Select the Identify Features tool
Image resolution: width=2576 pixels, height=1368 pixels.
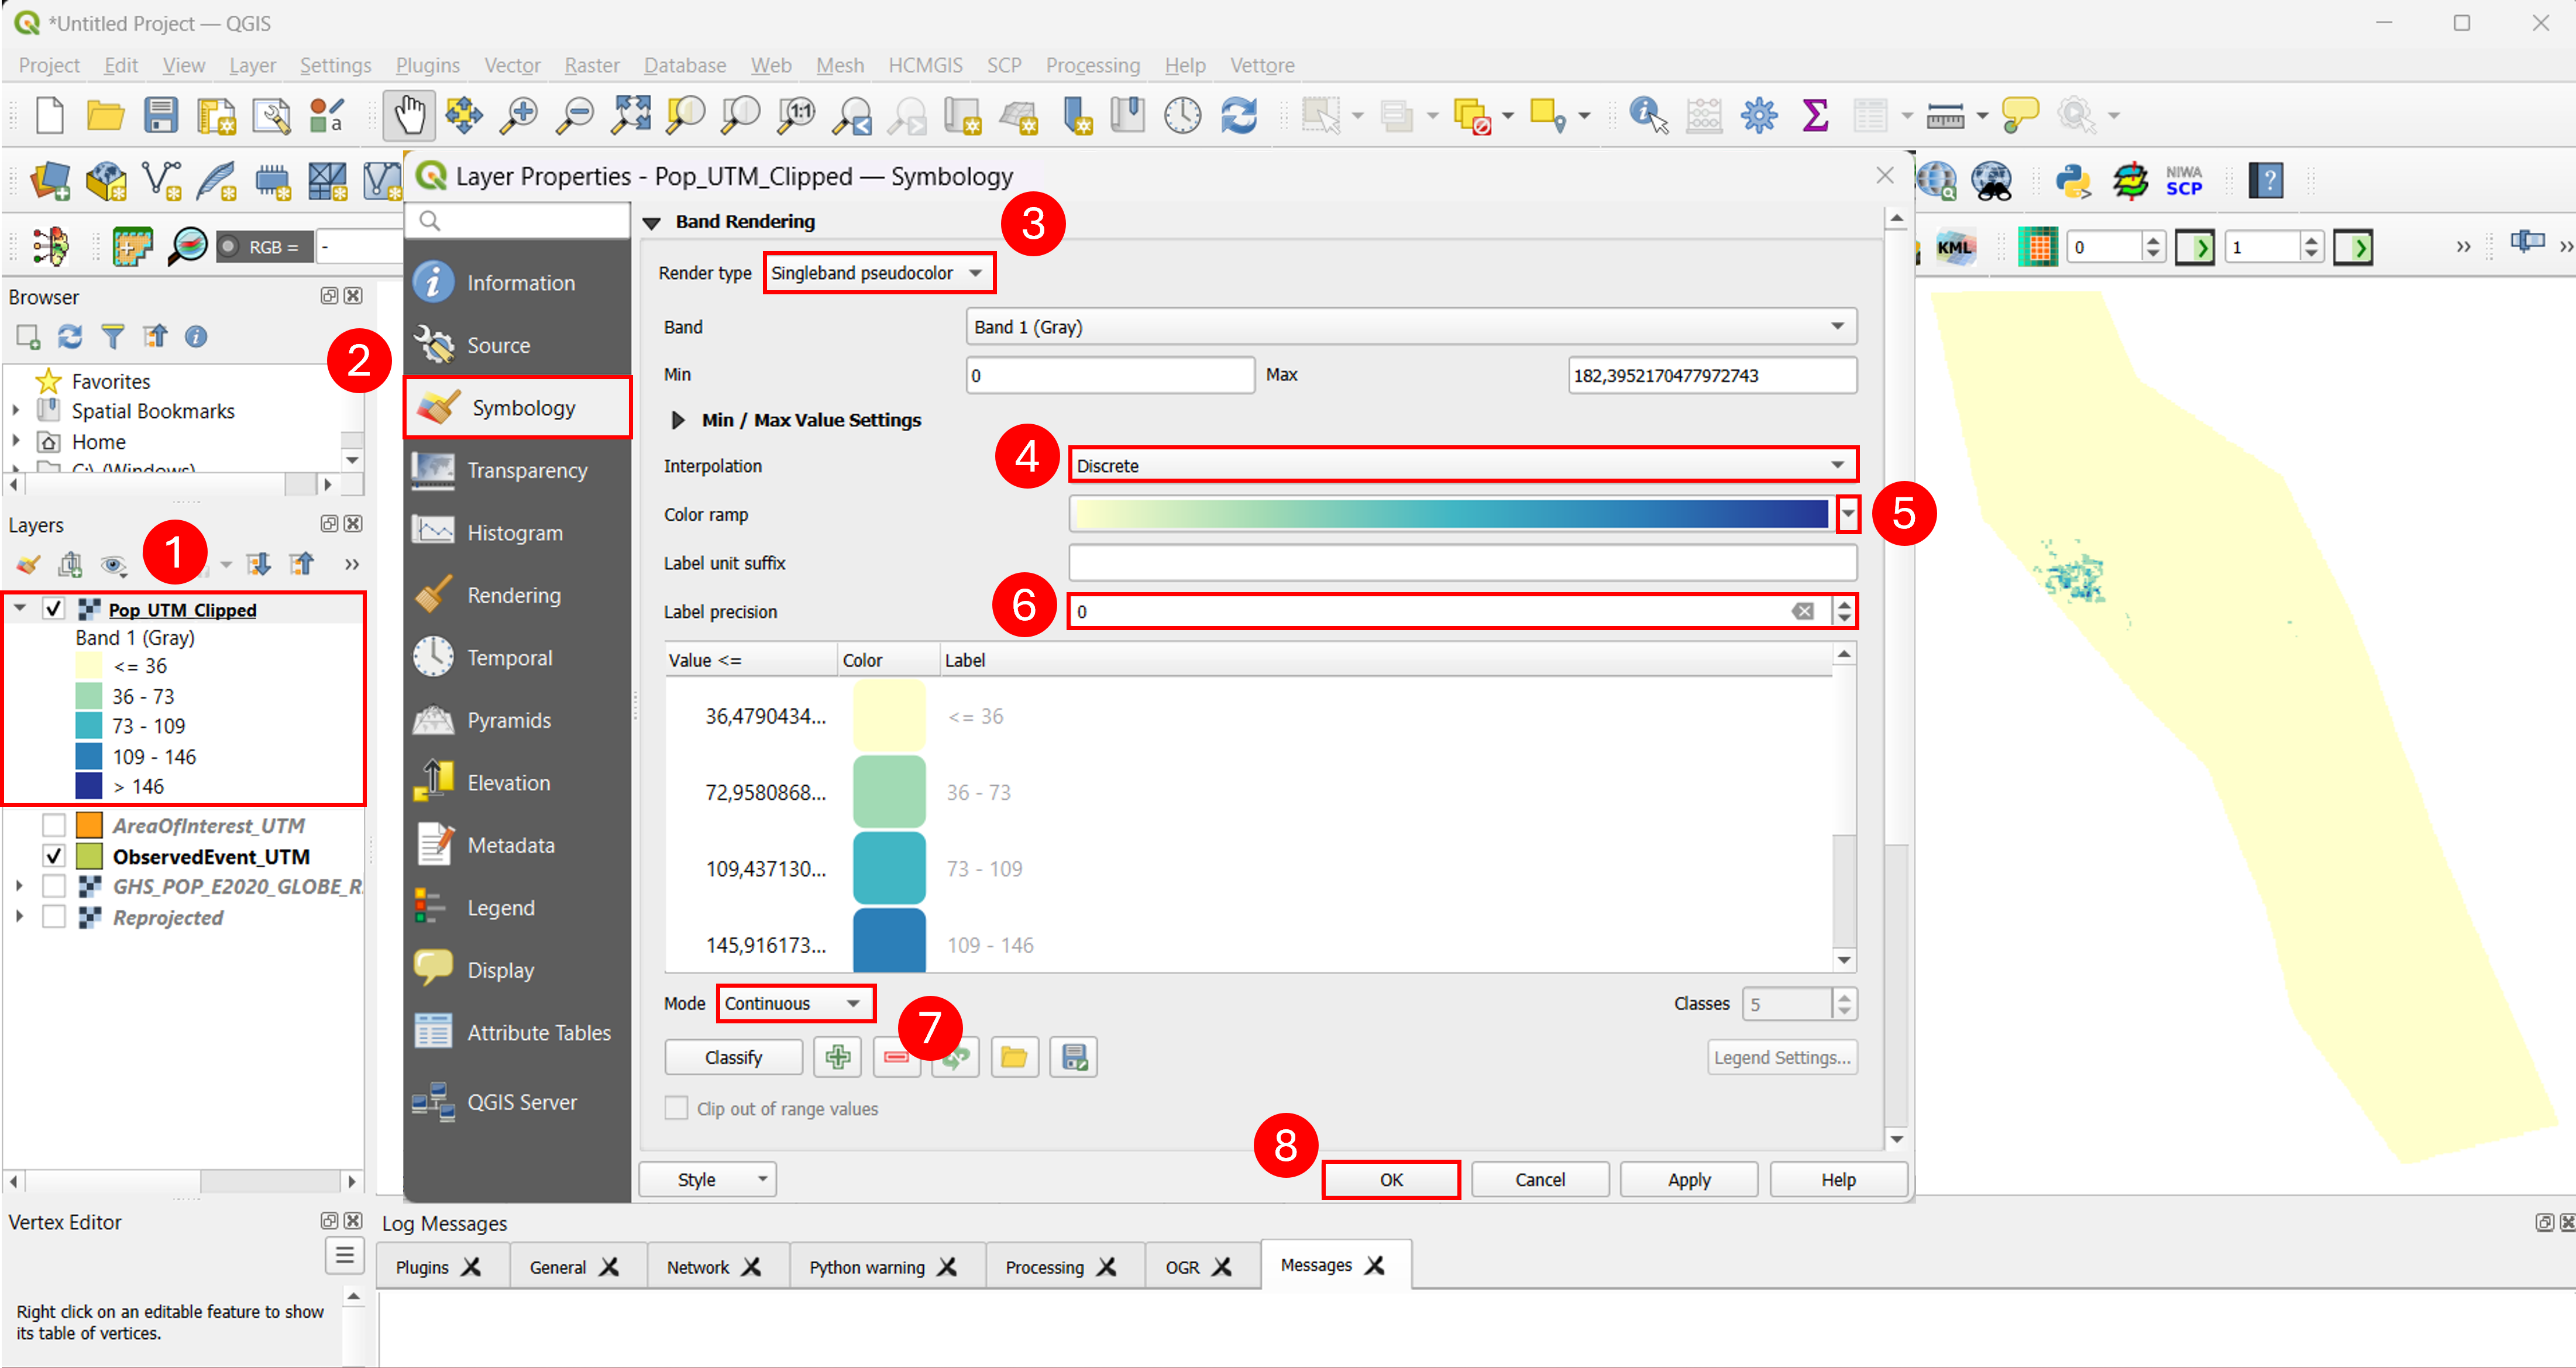click(1648, 116)
